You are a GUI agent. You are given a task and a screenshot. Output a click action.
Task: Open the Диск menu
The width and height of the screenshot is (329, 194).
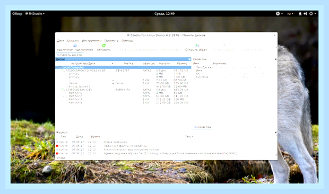coord(60,41)
